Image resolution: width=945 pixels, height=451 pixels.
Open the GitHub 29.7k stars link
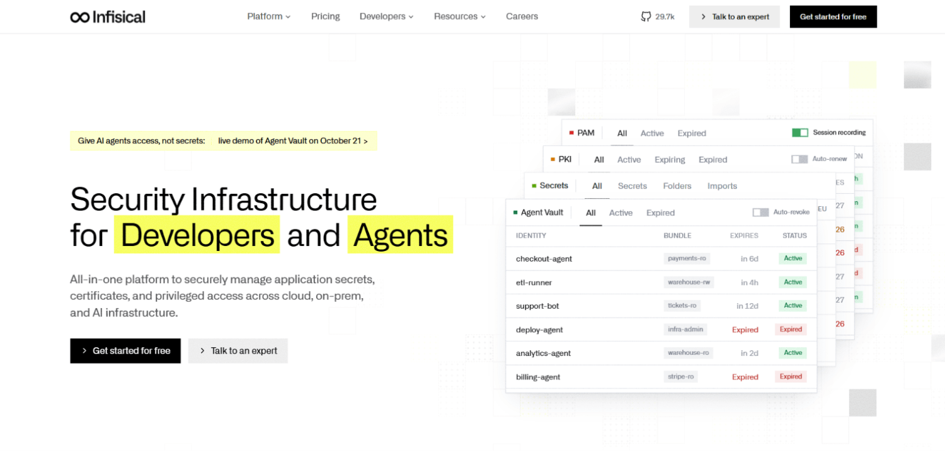pos(658,17)
